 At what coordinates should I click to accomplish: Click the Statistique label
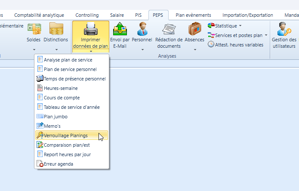tap(226, 26)
